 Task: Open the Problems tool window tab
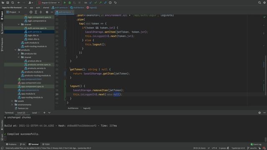(11, 144)
